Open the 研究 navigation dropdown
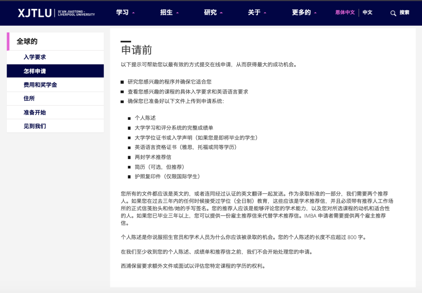Screen dimensions: 422x293 213,12
